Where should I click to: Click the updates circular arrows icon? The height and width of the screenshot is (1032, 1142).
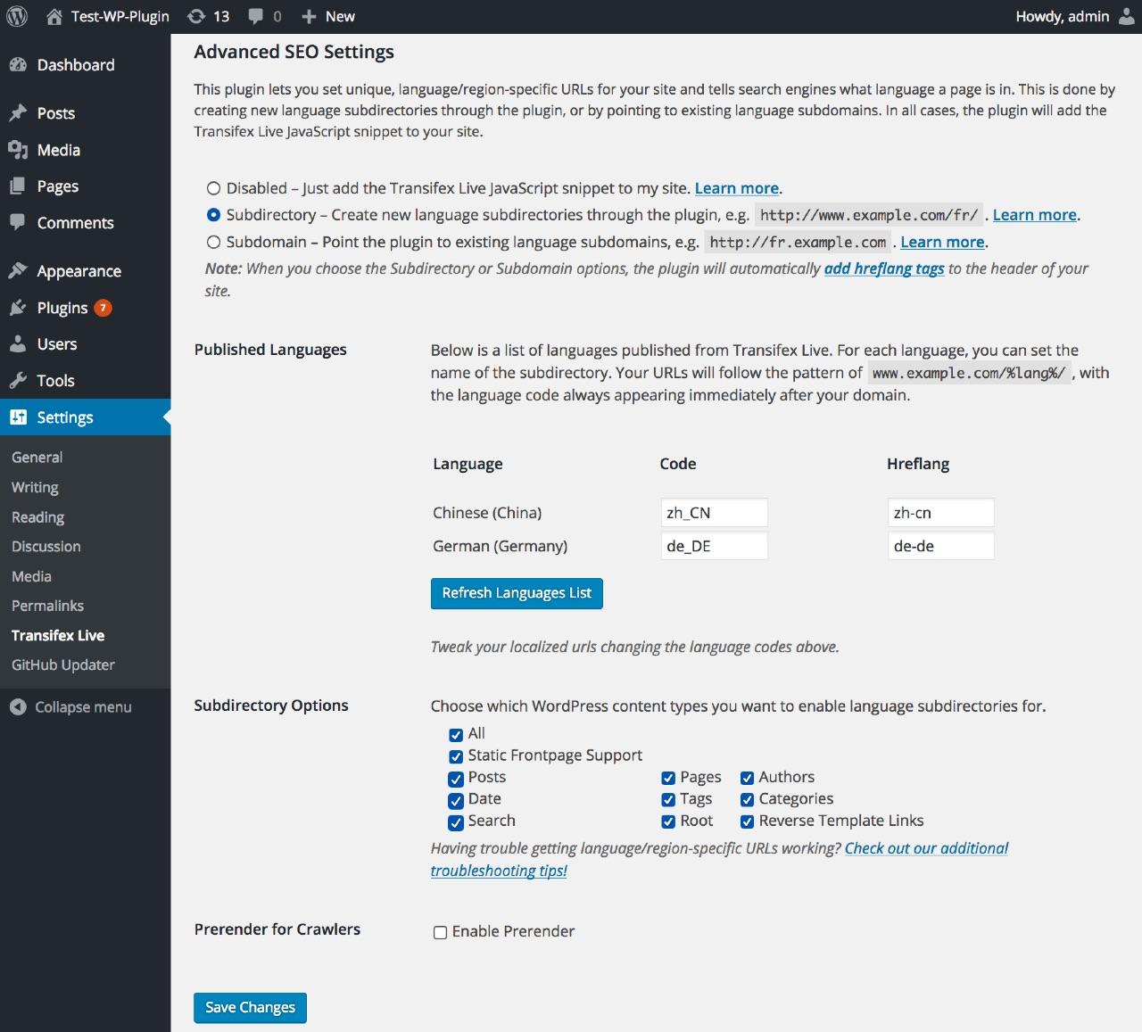coord(196,16)
